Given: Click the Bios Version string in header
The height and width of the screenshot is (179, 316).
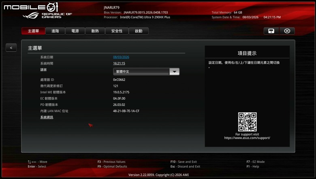Looking at the screenshot, I should 146,13.
